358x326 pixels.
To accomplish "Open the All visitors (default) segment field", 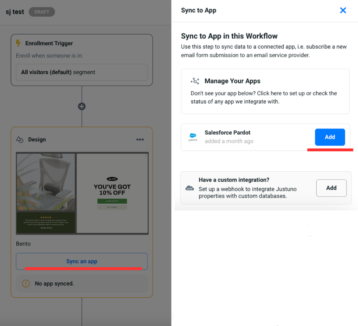I will (x=82, y=72).
